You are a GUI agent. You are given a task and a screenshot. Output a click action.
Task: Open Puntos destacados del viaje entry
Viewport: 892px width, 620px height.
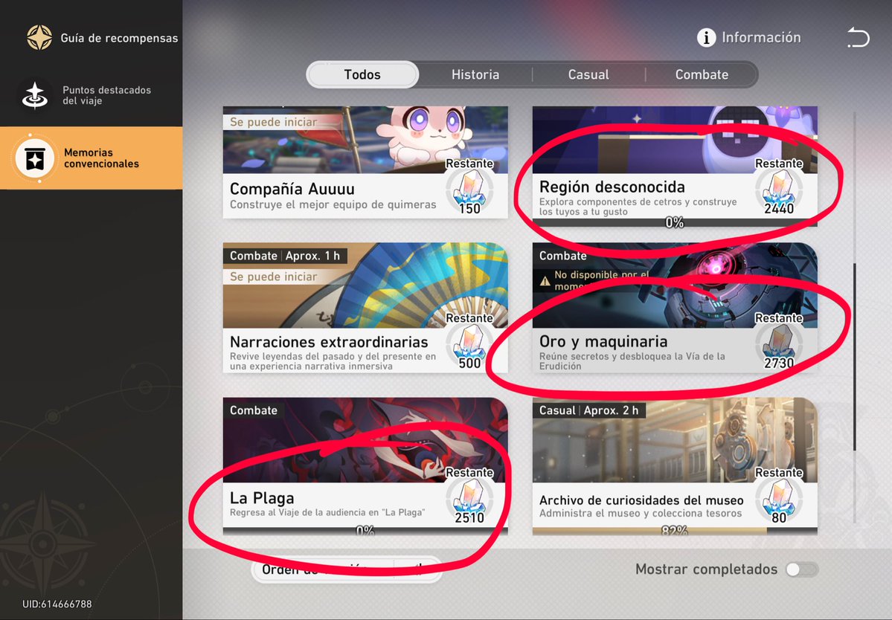pyautogui.click(x=91, y=95)
